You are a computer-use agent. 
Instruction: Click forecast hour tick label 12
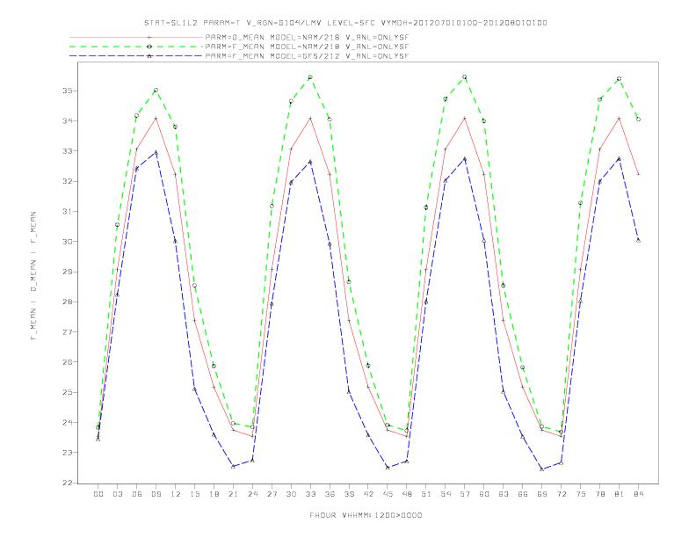tap(176, 494)
